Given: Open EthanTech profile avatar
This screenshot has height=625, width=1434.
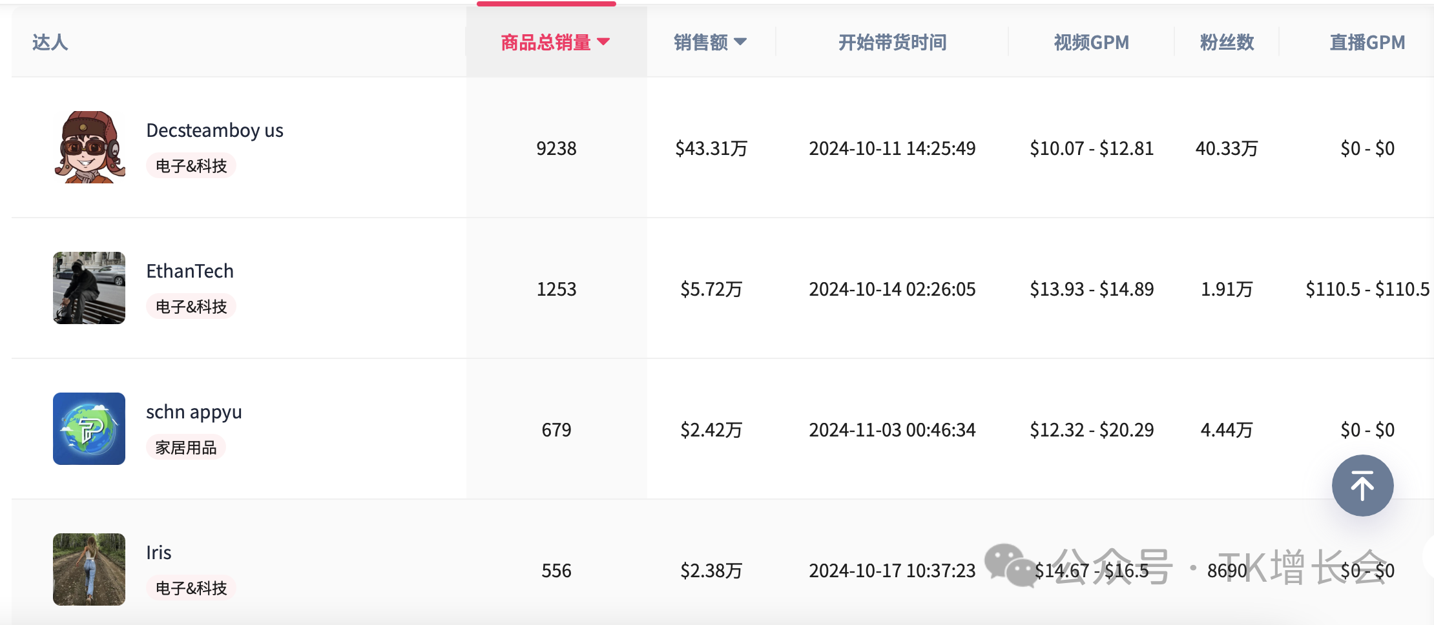Looking at the screenshot, I should click(x=89, y=288).
